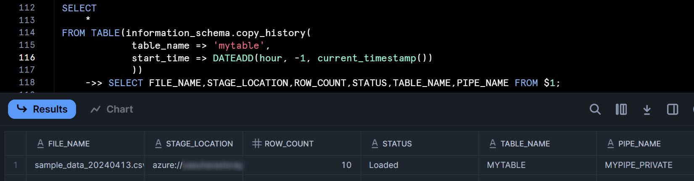
Task: Select the azure:// stage location cell
Action: [193, 165]
